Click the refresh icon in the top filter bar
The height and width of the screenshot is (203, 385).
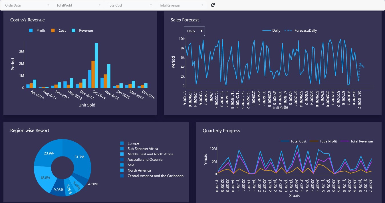tap(213, 5)
